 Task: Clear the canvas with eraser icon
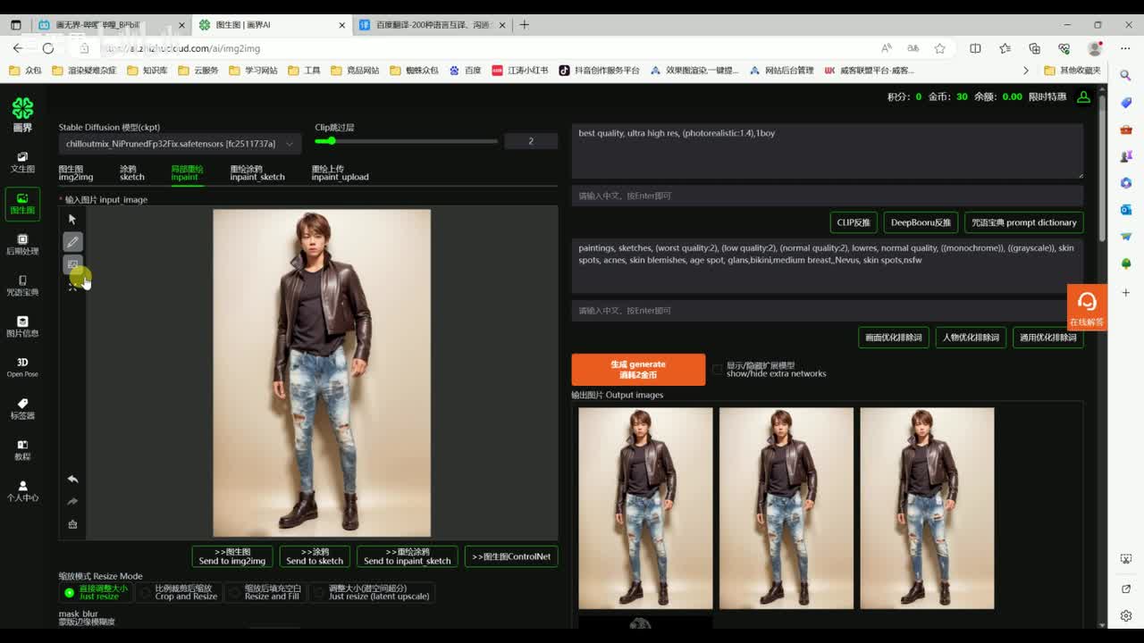coord(72,524)
